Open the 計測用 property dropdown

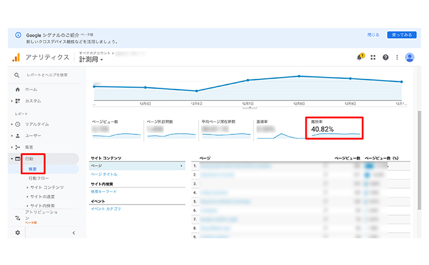(91, 59)
